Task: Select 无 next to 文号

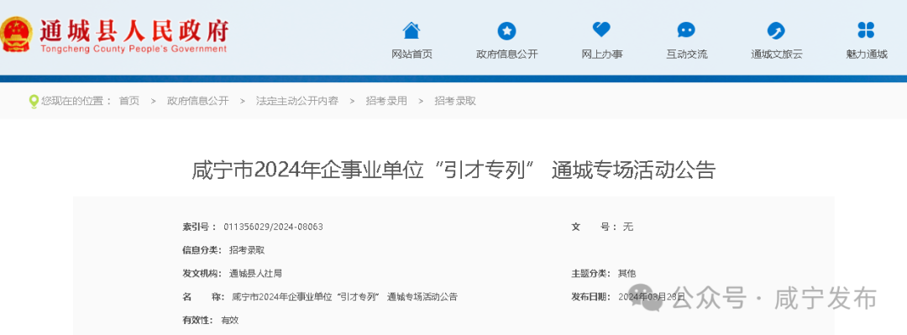Action: point(627,227)
